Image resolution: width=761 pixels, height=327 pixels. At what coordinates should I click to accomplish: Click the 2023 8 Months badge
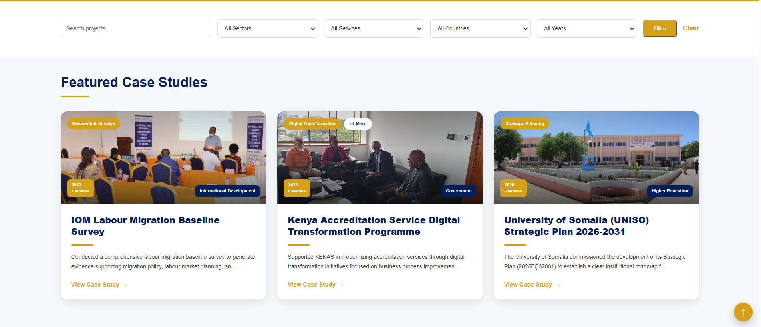click(x=297, y=188)
